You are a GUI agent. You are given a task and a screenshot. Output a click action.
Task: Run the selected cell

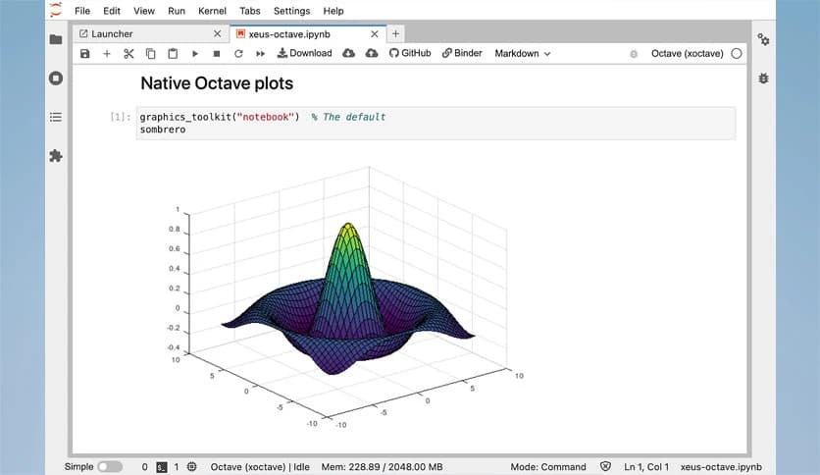[x=195, y=53]
